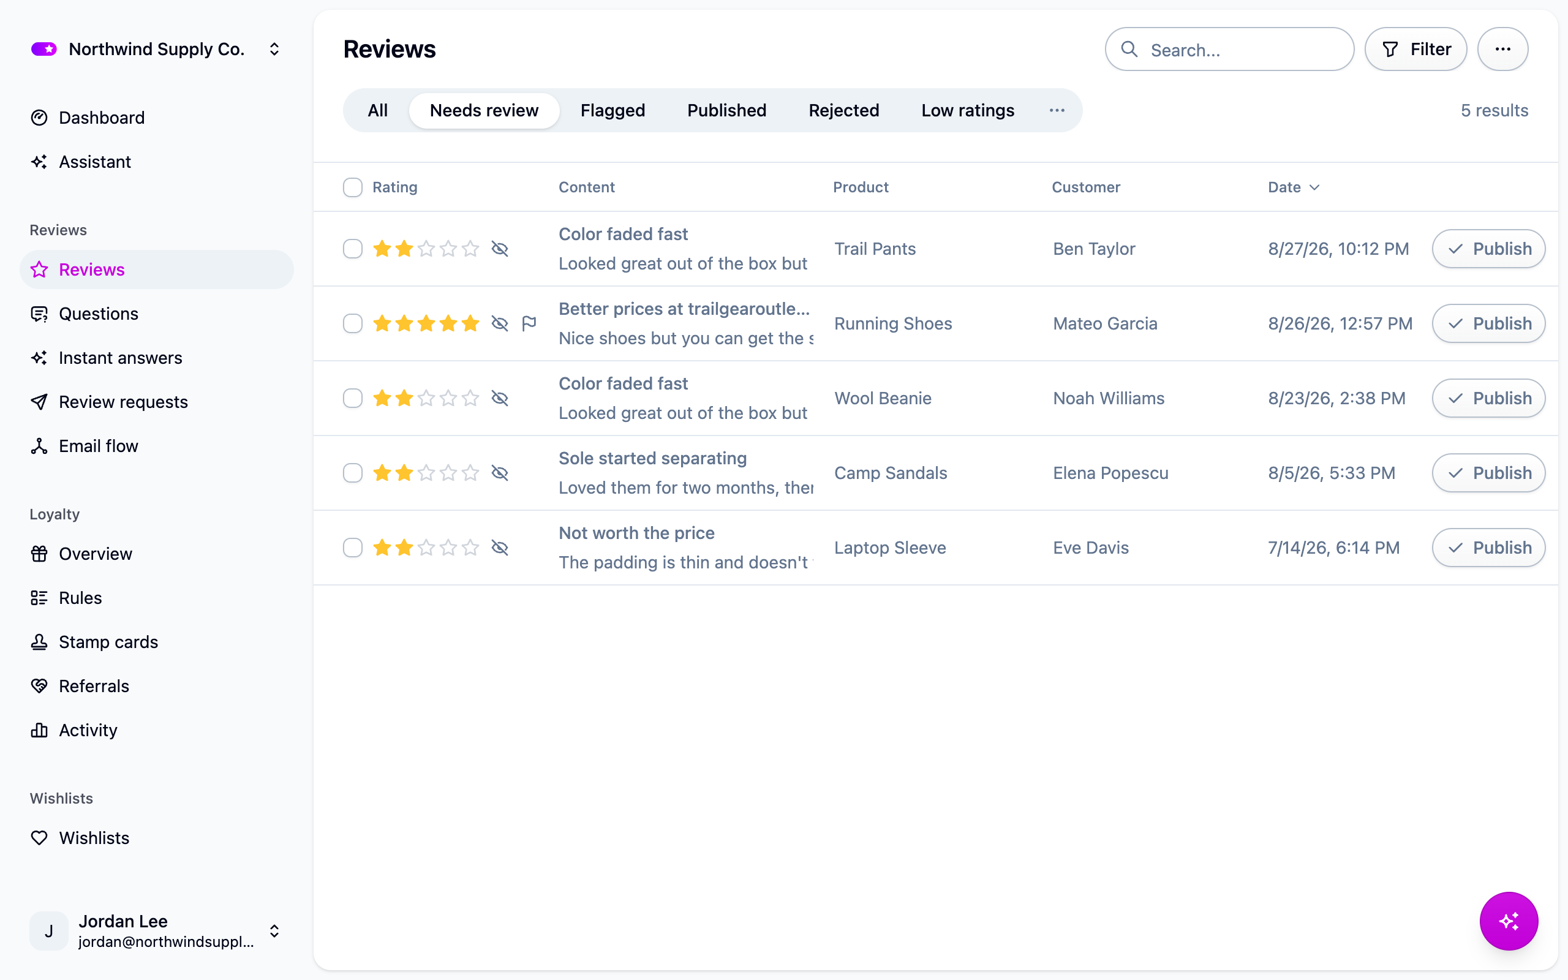
Task: Click the Loyalty Overview gift icon
Action: coord(40,554)
